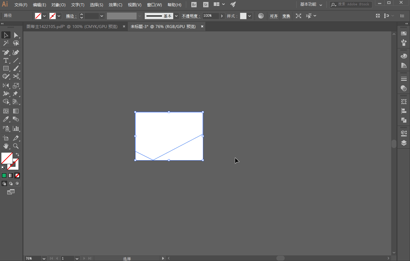Open fill color dropdown in control bar
410x261 pixels.
tap(45, 16)
